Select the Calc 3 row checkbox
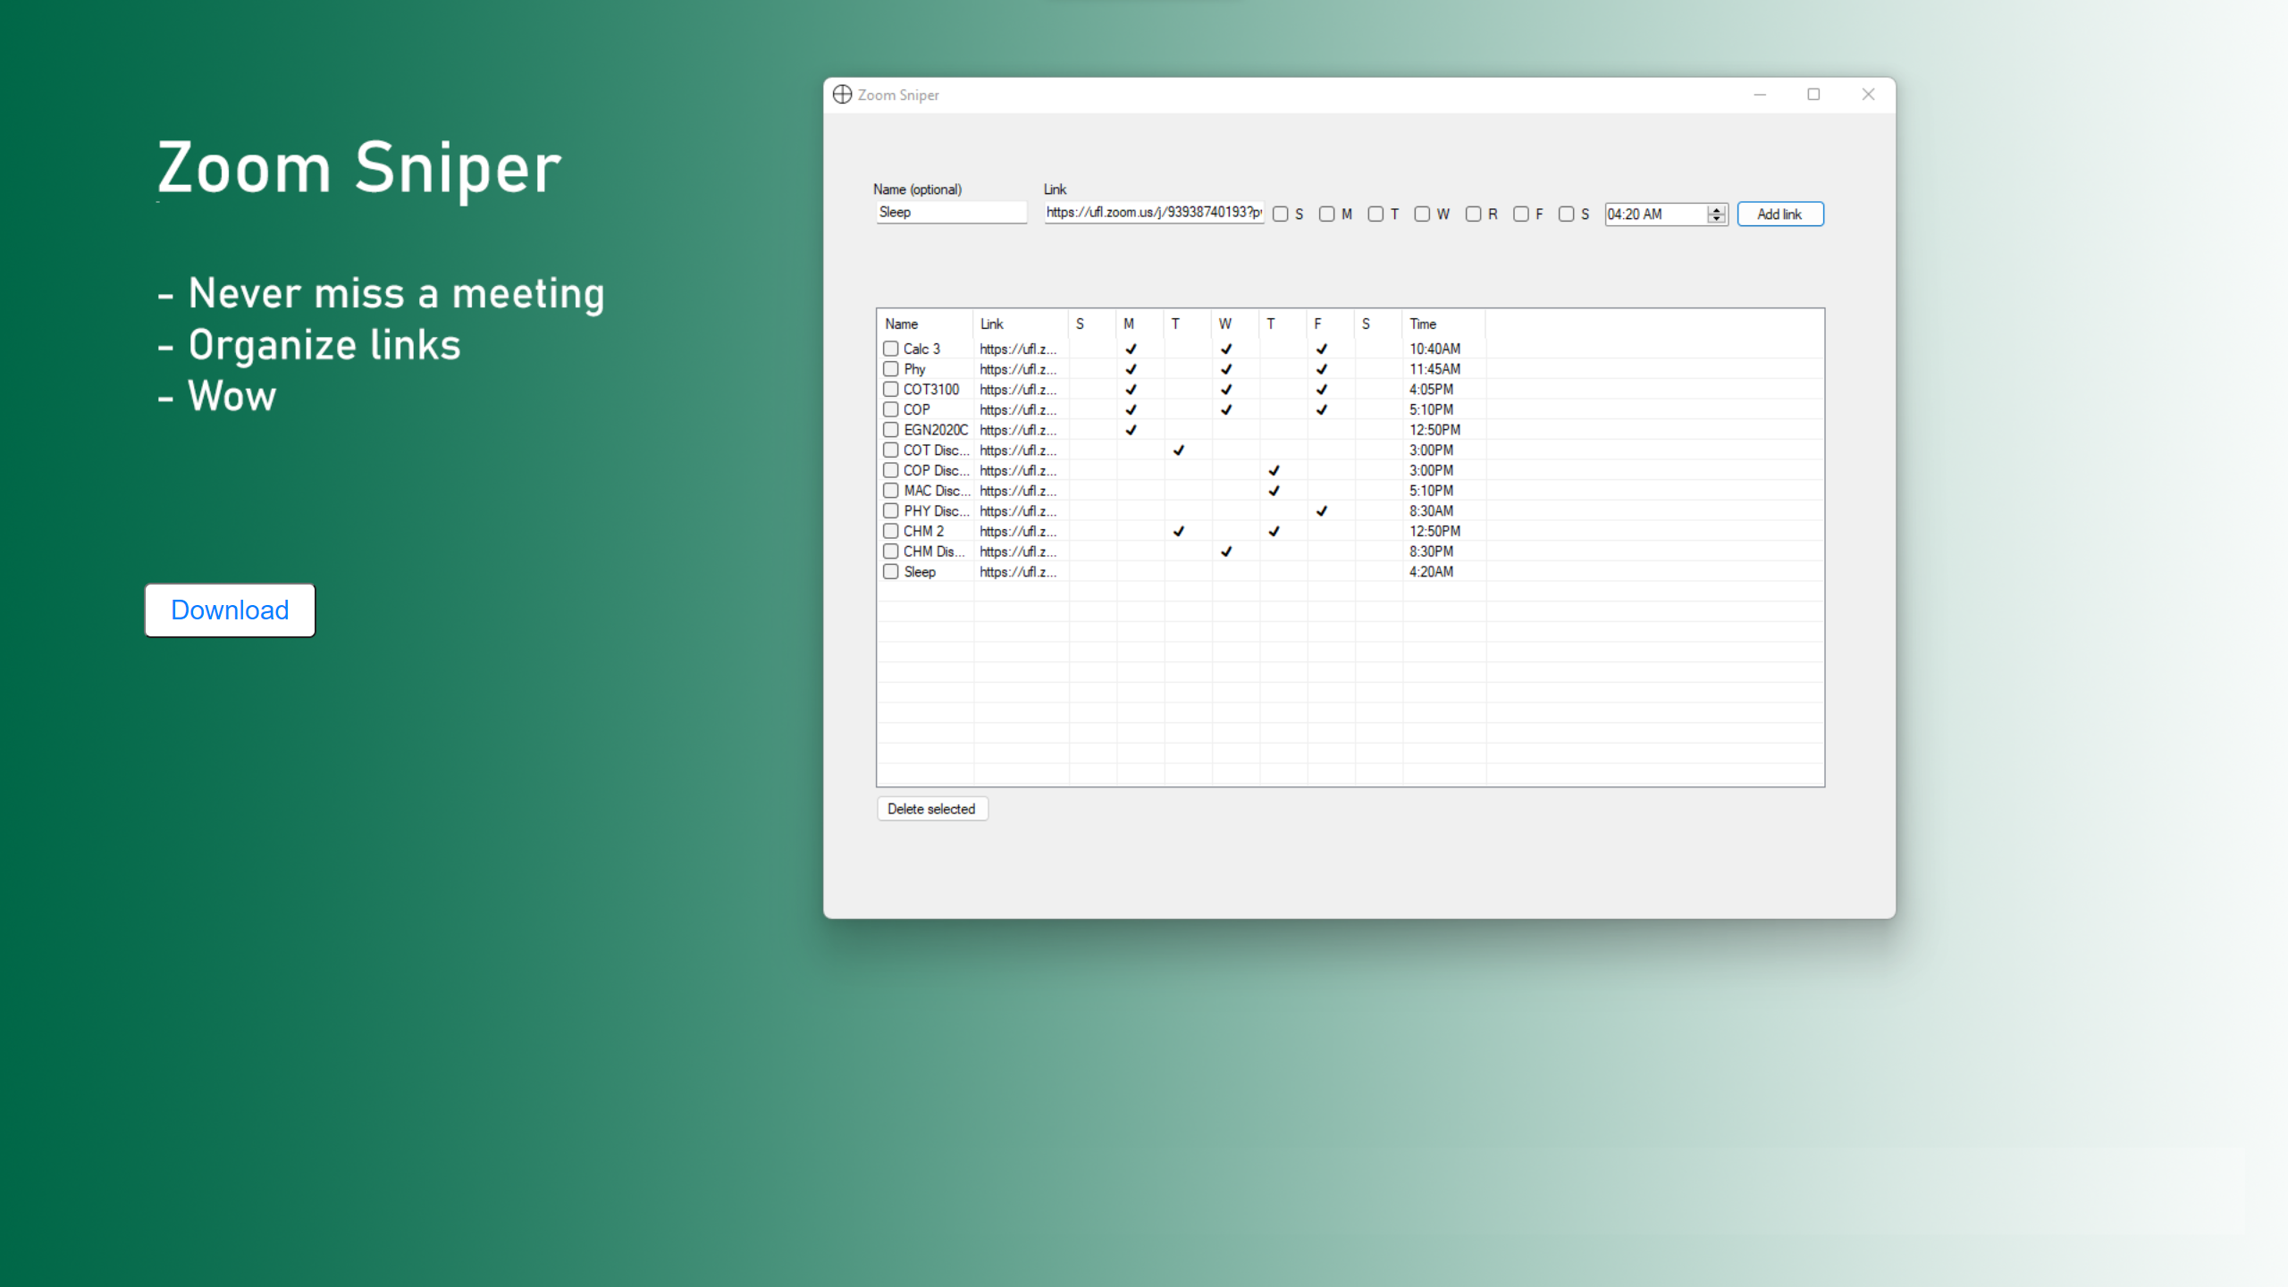The width and height of the screenshot is (2288, 1287). pyautogui.click(x=891, y=349)
